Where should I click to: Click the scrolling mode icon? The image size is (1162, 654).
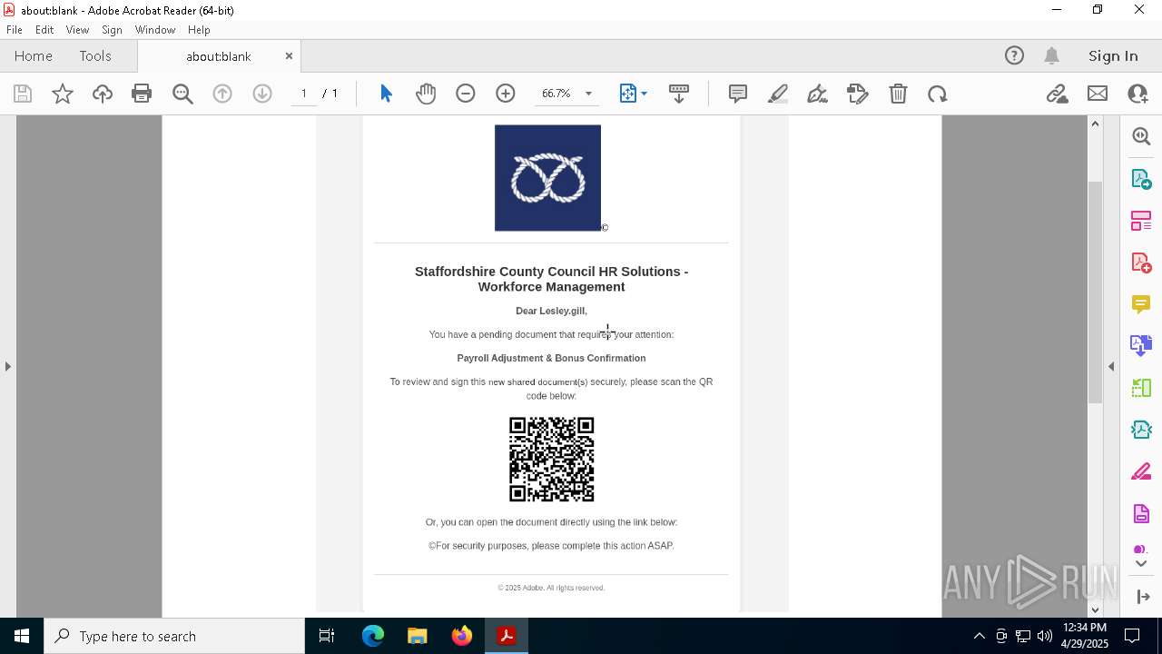pos(679,94)
